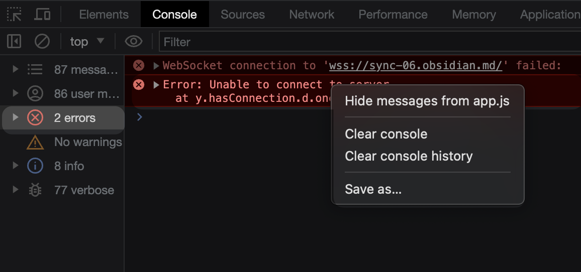Screen dimensions: 581x272
Task: Click the info circle icon in sidebar
Action: coord(35,166)
